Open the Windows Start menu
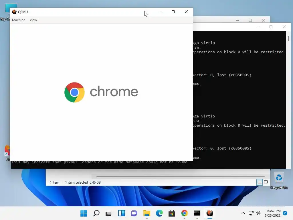The width and height of the screenshot is (293, 220). (84, 213)
